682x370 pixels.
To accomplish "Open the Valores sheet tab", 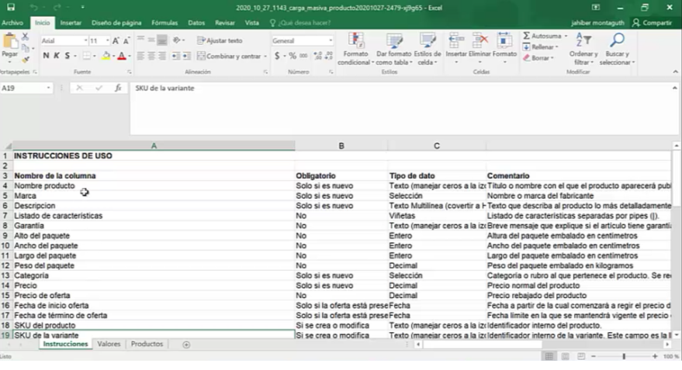I will coord(109,344).
